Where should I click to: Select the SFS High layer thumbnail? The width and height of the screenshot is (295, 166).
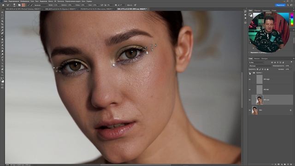tap(260, 79)
